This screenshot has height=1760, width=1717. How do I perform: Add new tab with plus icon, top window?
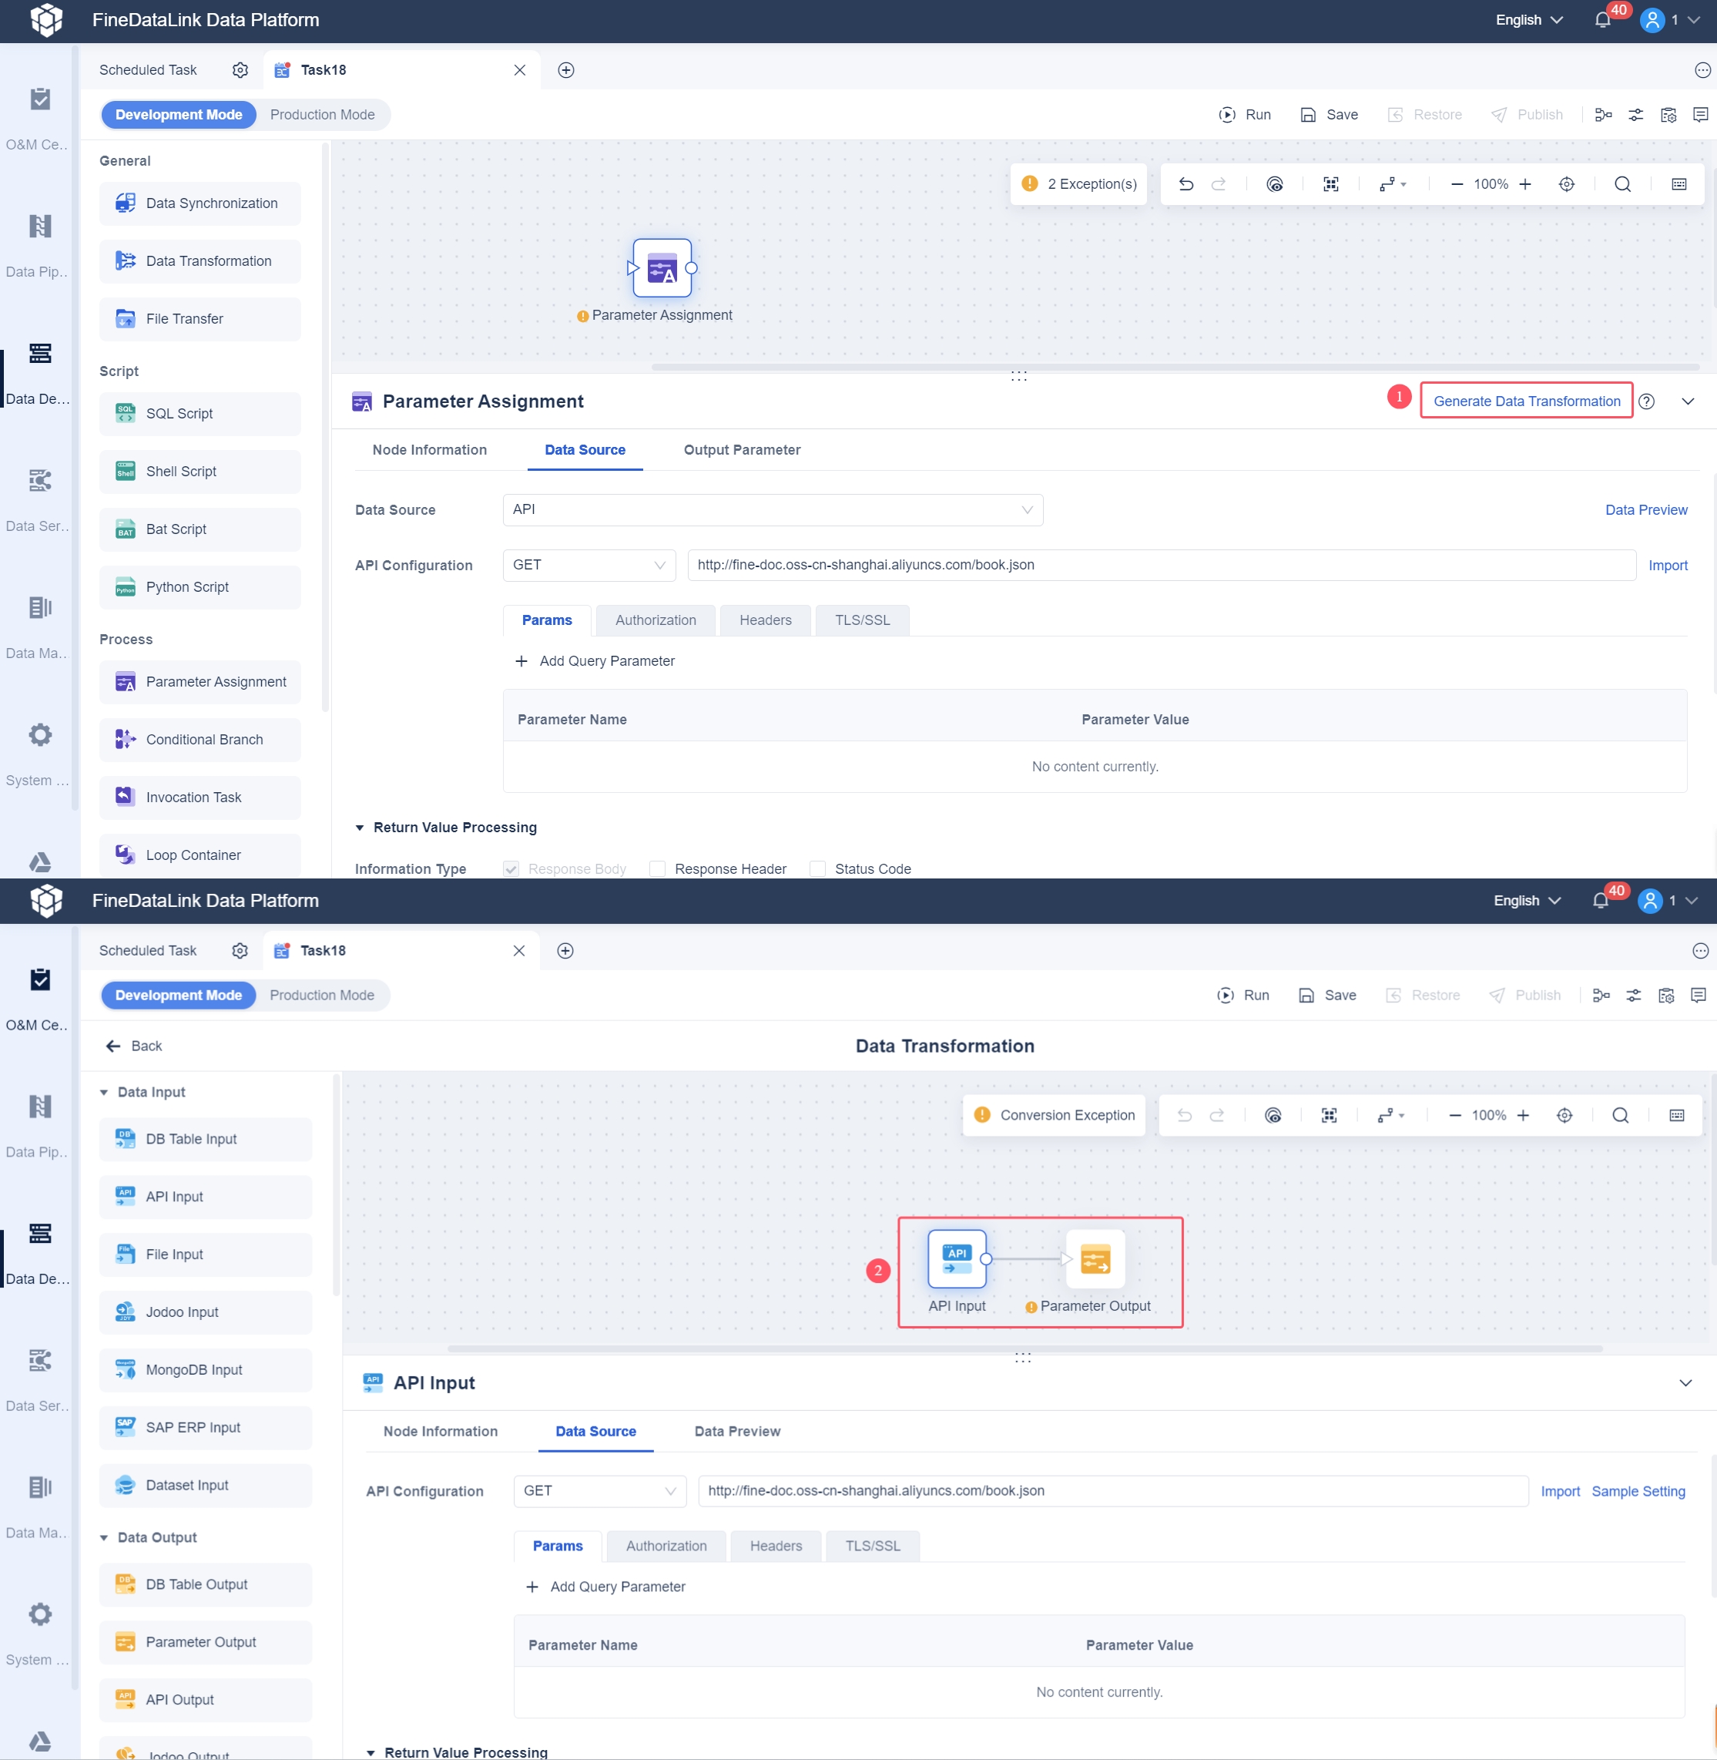point(566,70)
